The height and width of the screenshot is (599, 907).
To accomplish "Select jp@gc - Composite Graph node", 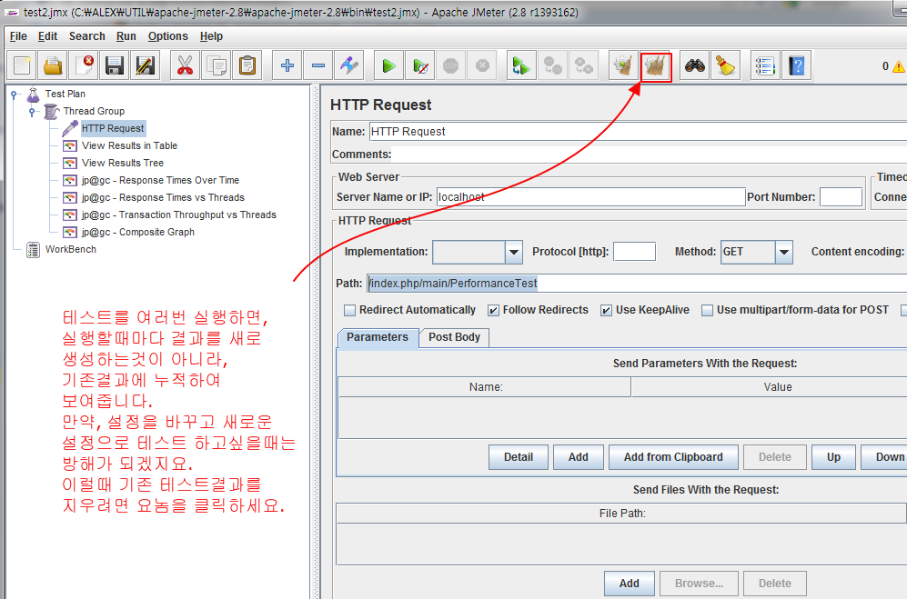I will pyautogui.click(x=137, y=233).
